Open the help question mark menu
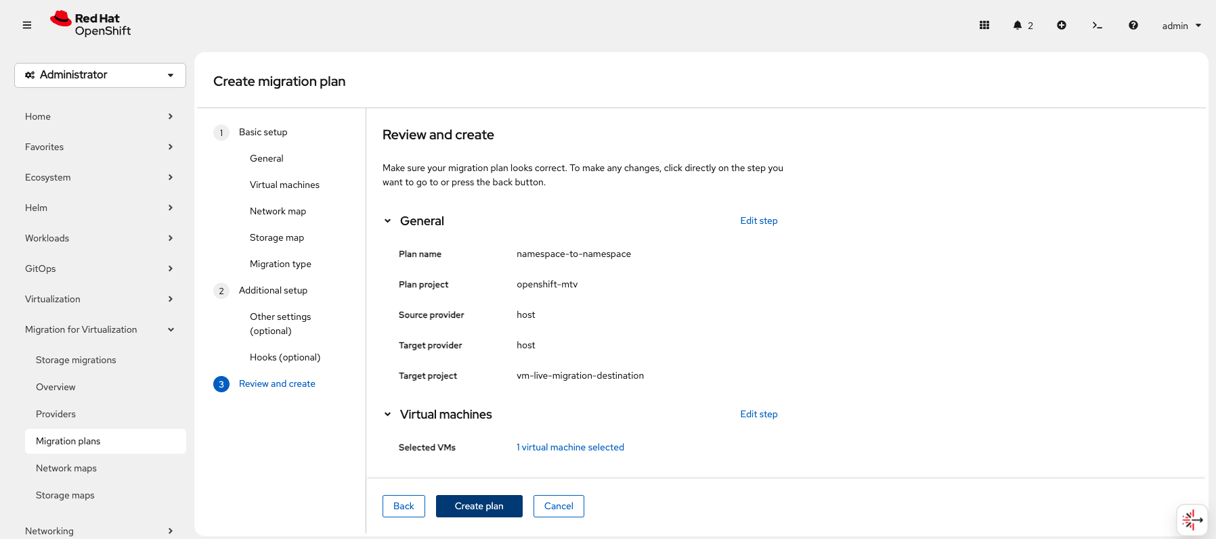The image size is (1216, 539). point(1133,25)
